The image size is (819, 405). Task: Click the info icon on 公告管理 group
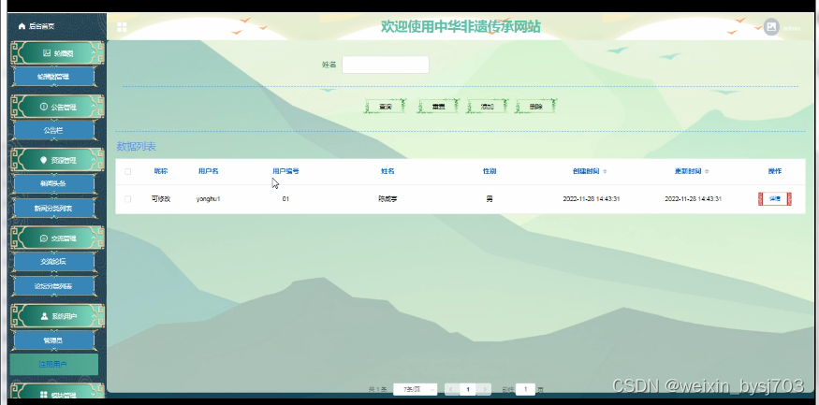click(x=44, y=107)
